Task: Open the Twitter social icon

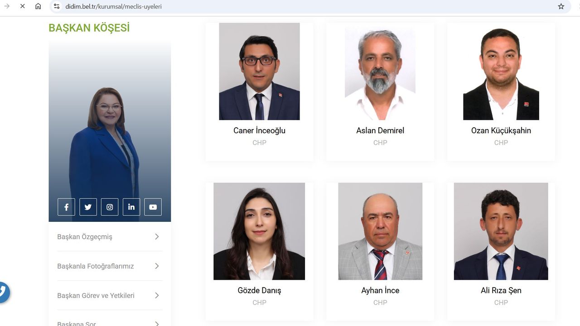Action: (x=88, y=207)
